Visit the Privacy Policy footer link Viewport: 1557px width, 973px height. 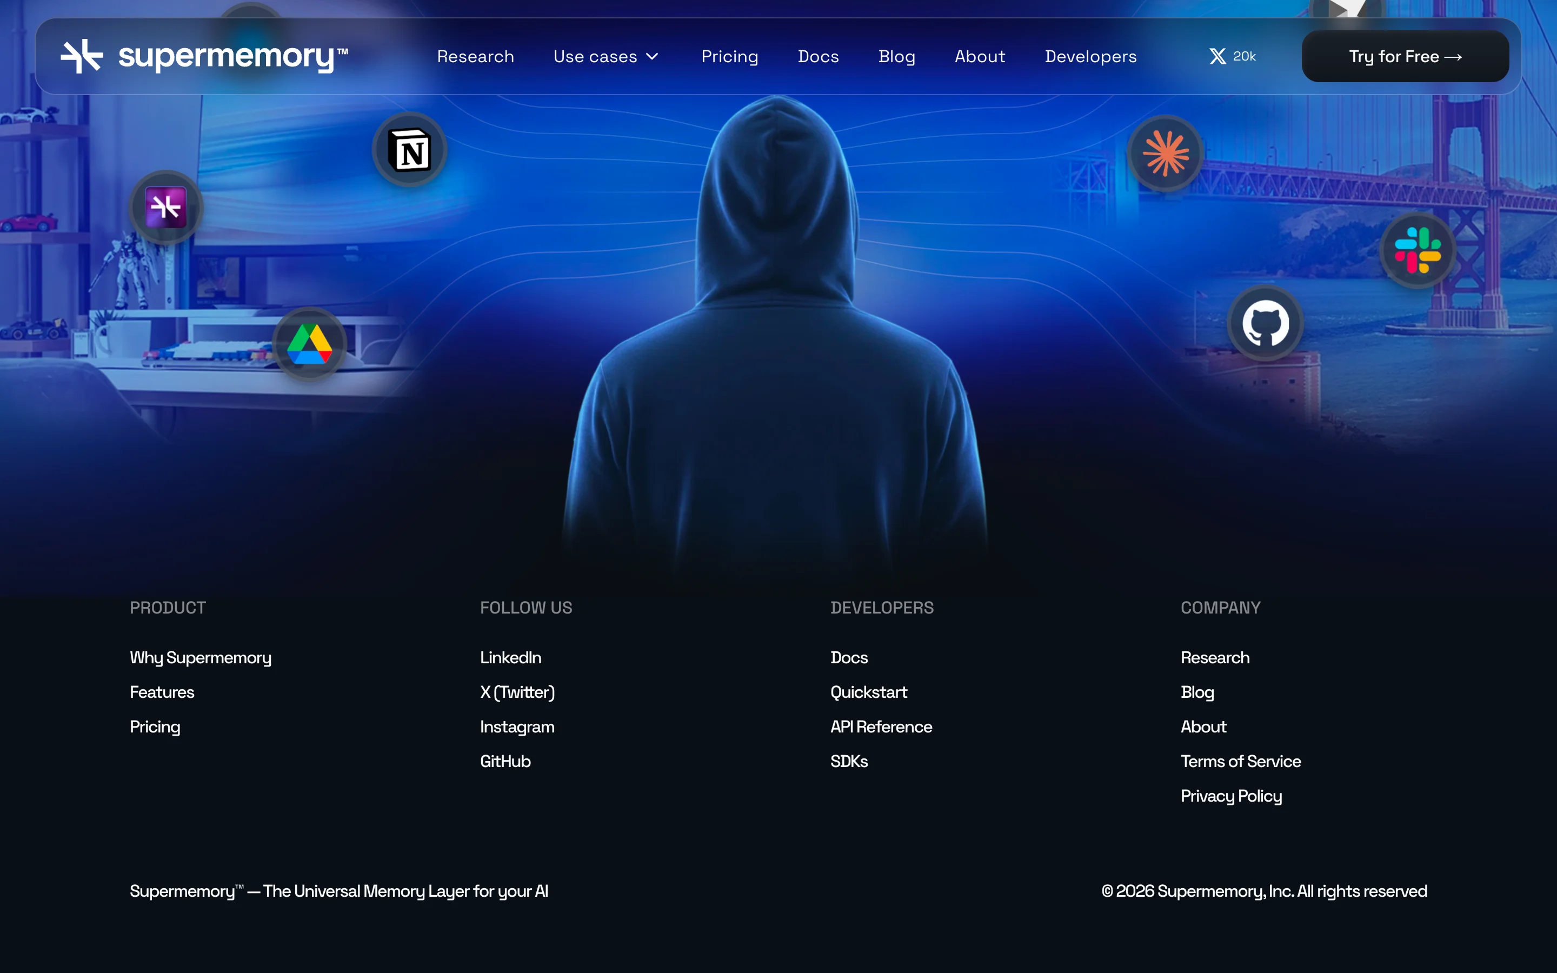point(1231,796)
